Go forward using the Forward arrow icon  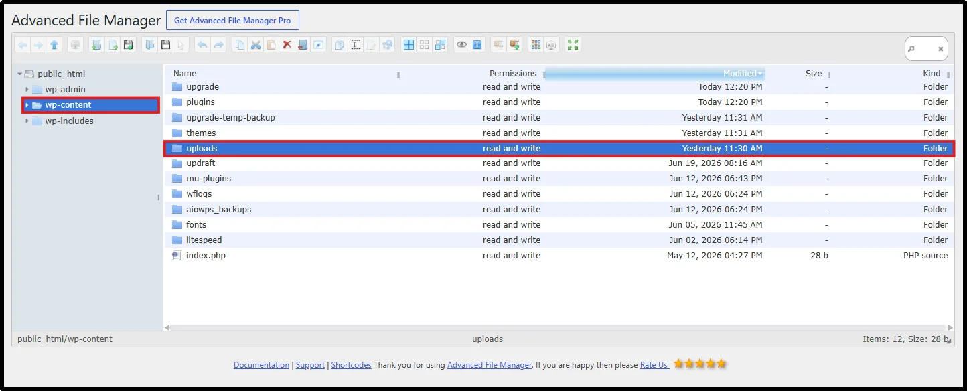pyautogui.click(x=38, y=45)
